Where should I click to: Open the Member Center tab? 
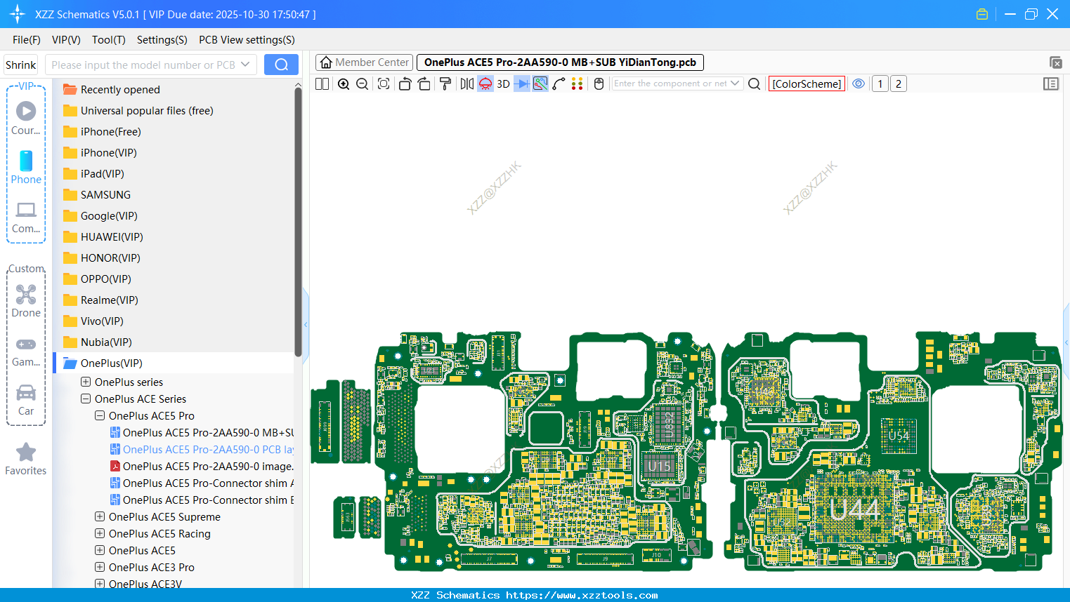pos(364,62)
